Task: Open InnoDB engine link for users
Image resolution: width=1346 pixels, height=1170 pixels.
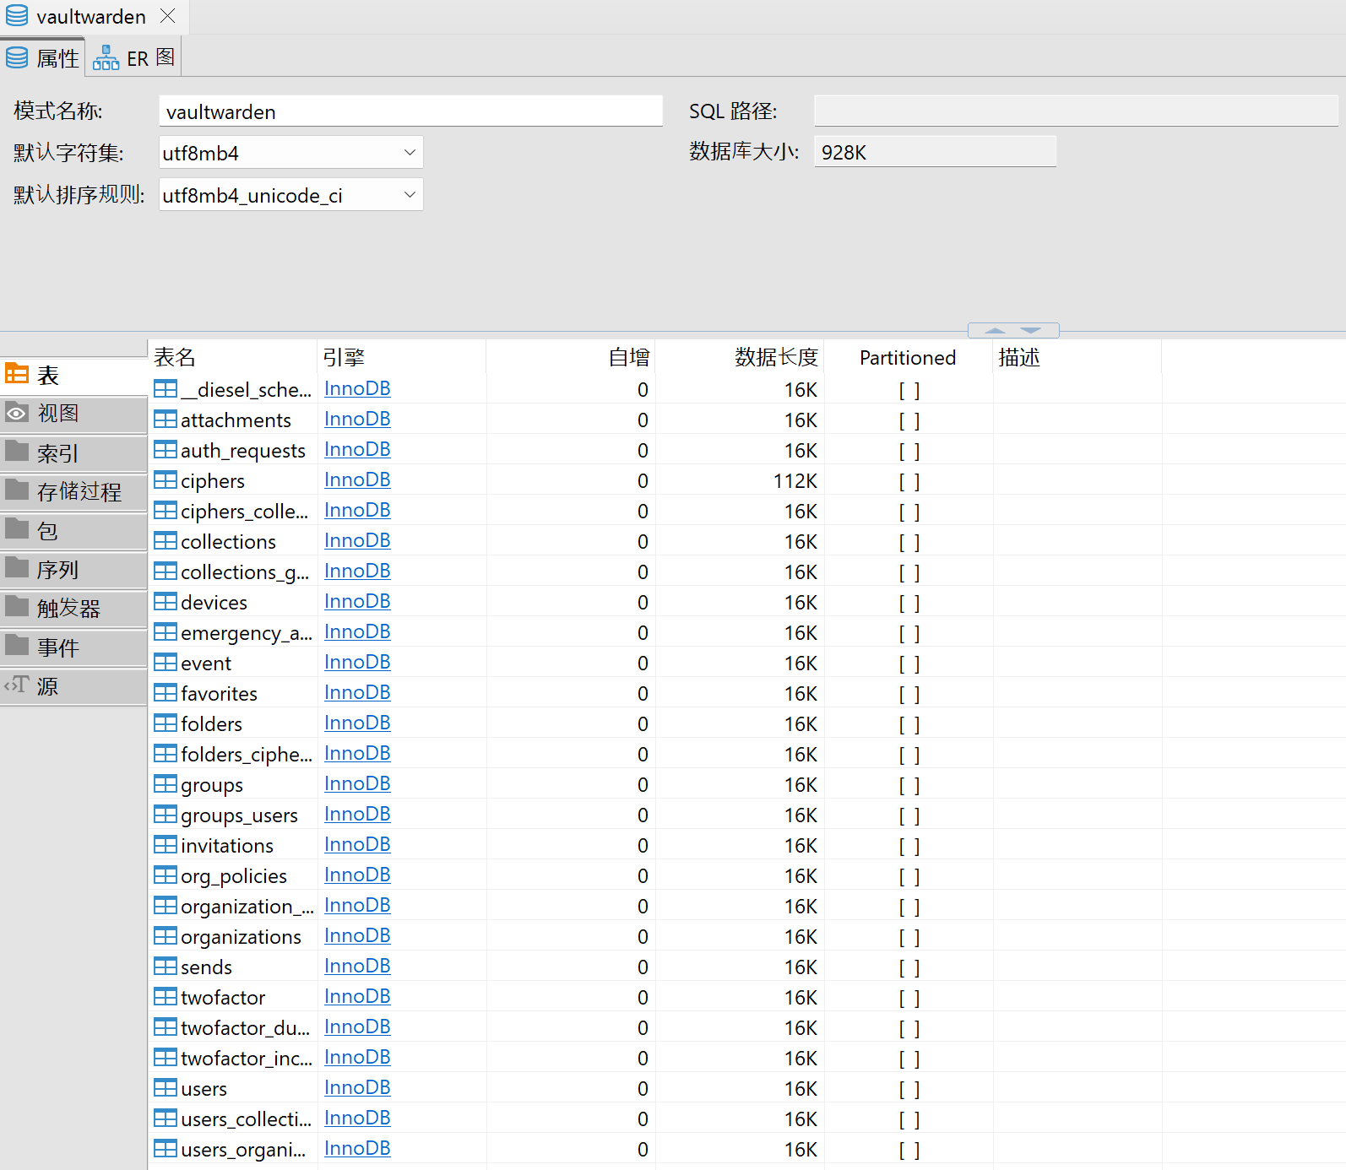Action: coord(357,1087)
